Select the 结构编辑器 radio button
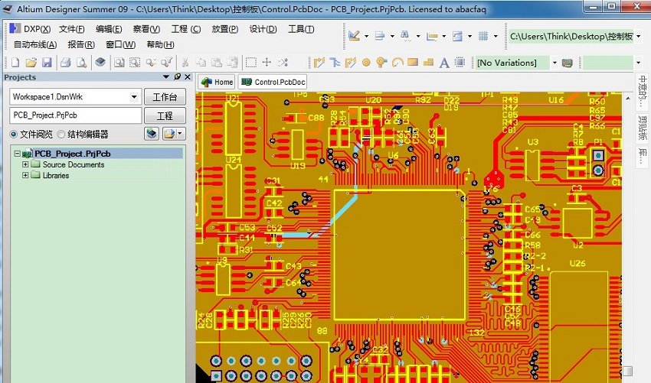This screenshot has height=383, width=651. click(x=61, y=135)
